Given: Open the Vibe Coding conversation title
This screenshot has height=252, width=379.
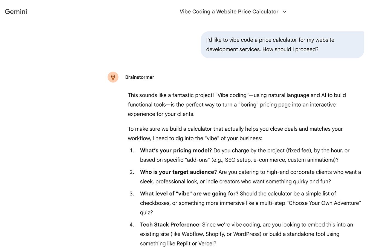Looking at the screenshot, I should [229, 11].
